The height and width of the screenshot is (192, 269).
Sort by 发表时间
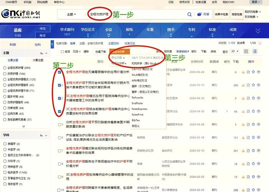pyautogui.click(x=182, y=51)
